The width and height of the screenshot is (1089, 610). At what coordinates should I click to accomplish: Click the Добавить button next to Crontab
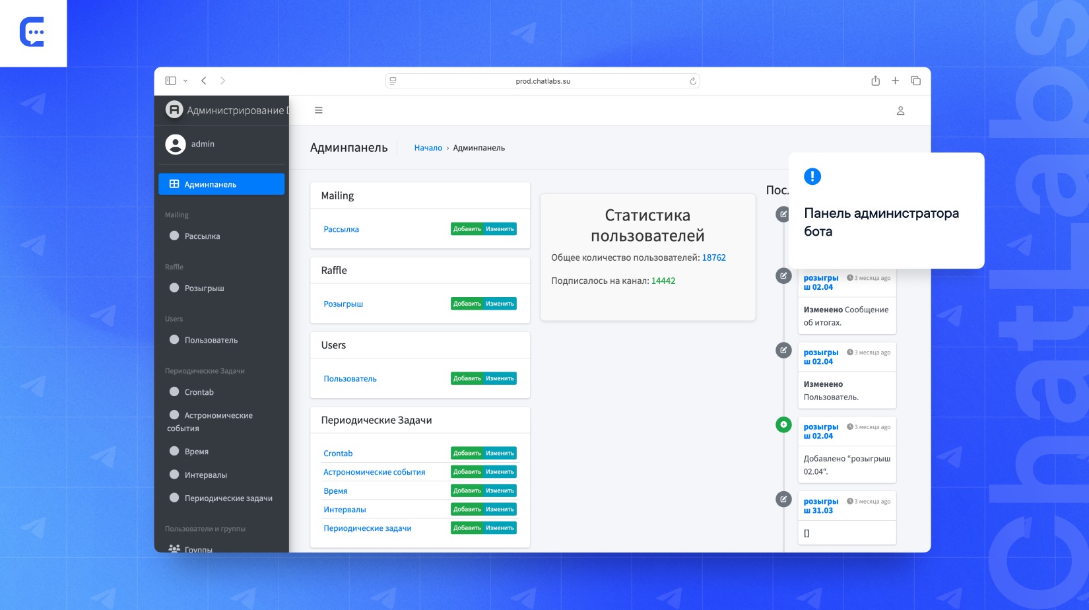tap(467, 453)
